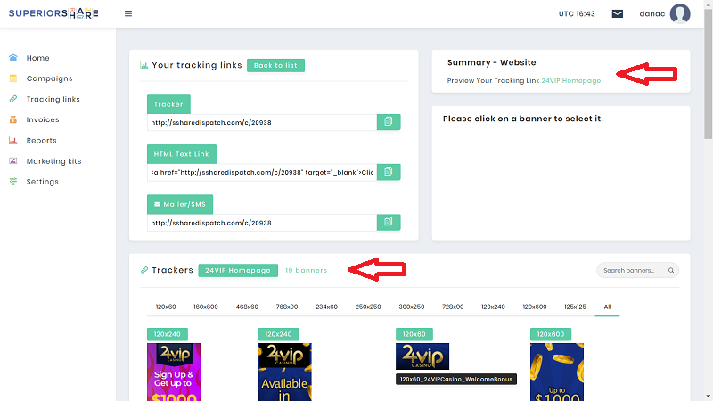Screen dimensions: 713x401
Task: Click the 'Summary - Website' heading
Action: [492, 62]
